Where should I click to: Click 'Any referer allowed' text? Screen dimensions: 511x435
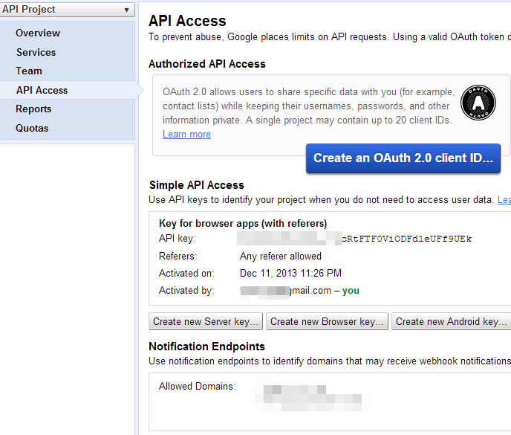(281, 257)
